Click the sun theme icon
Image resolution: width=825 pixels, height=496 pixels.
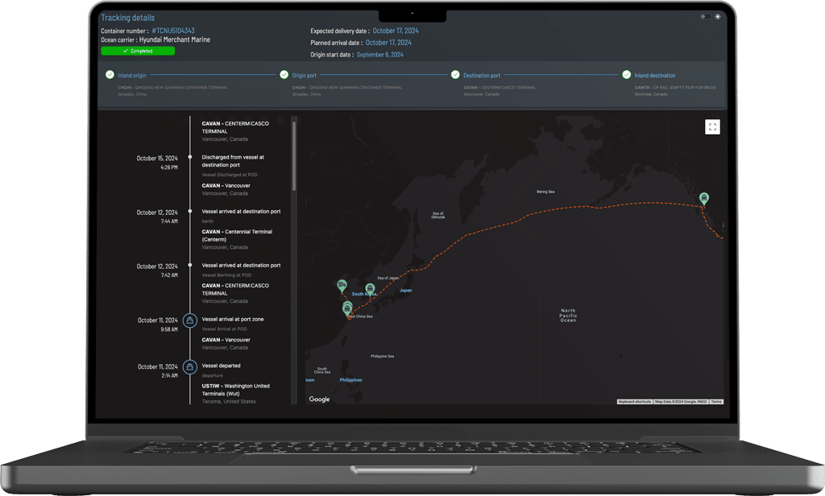[718, 16]
